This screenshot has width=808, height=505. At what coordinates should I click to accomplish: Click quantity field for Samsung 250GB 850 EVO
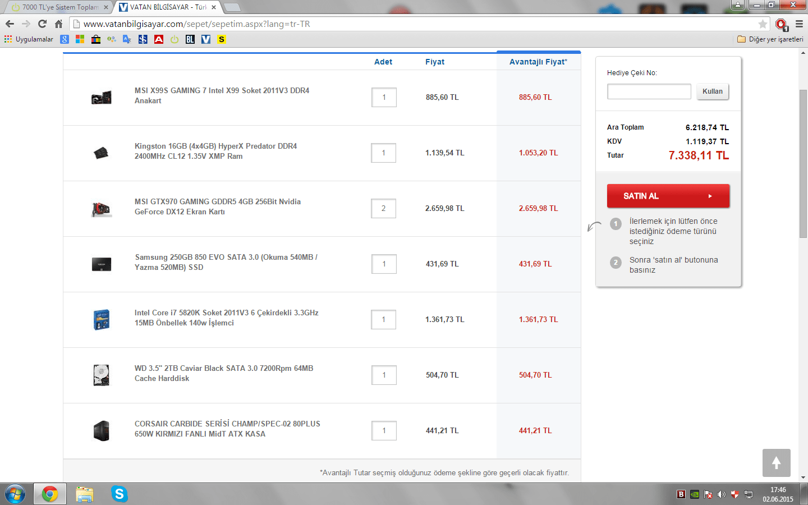[384, 264]
